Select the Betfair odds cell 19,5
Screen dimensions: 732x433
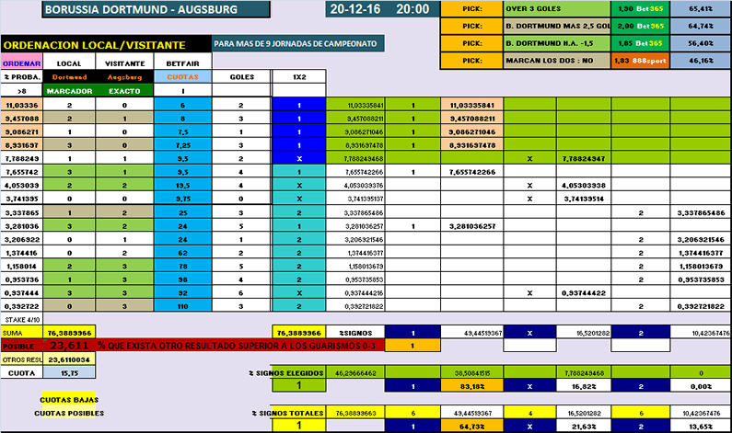click(x=182, y=186)
